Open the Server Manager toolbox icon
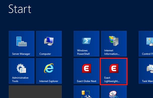The image size is (153, 98). [x=22, y=41]
